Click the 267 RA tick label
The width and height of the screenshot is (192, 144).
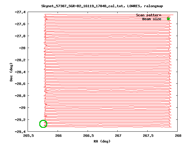118,136
